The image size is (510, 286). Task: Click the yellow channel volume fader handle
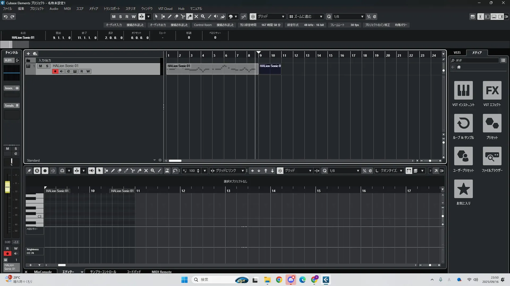[7, 187]
